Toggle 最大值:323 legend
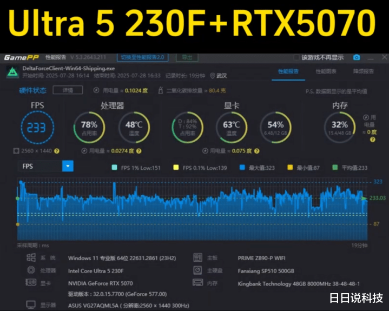The width and height of the screenshot is (389, 311). pos(258,168)
